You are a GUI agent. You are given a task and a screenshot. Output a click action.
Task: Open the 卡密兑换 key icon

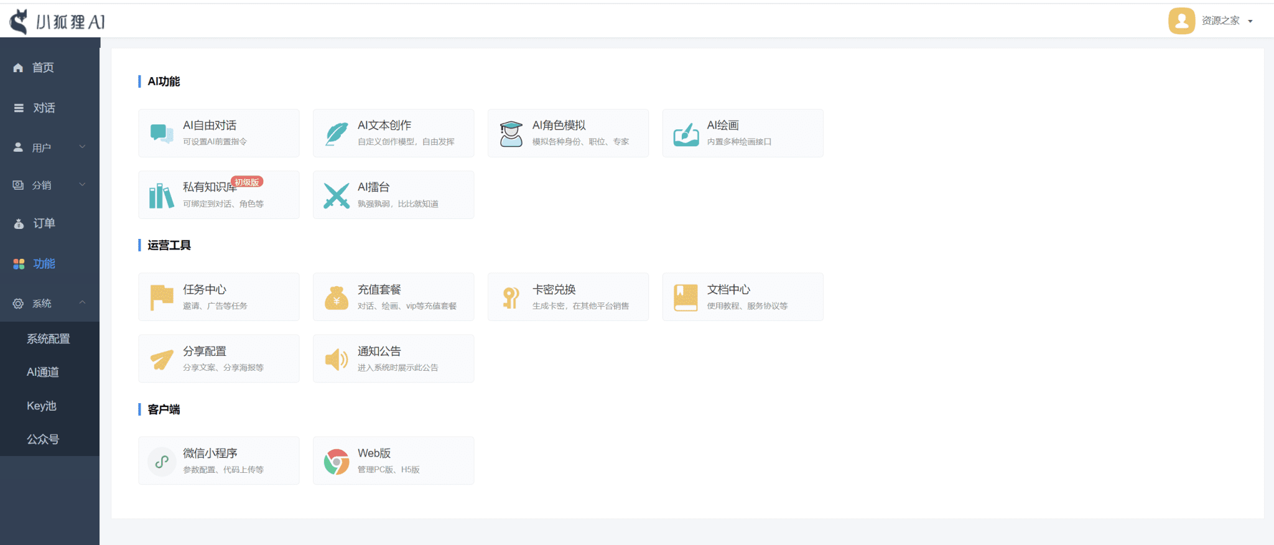click(x=511, y=298)
